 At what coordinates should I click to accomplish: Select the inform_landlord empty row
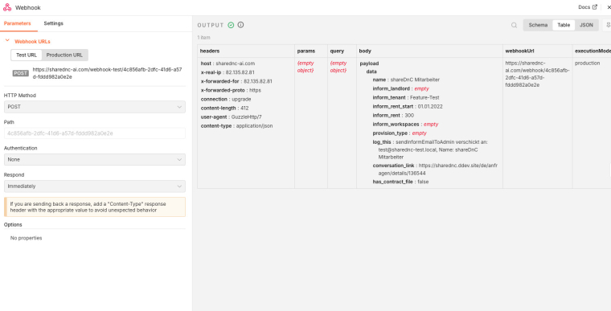pyautogui.click(x=400, y=88)
